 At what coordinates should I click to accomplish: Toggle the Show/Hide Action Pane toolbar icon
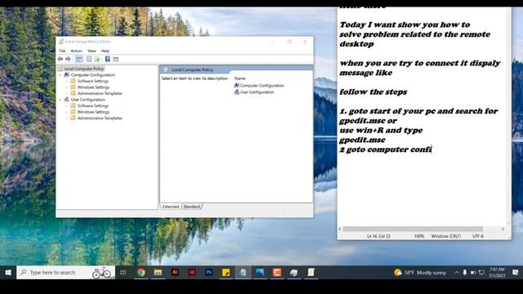click(115, 59)
